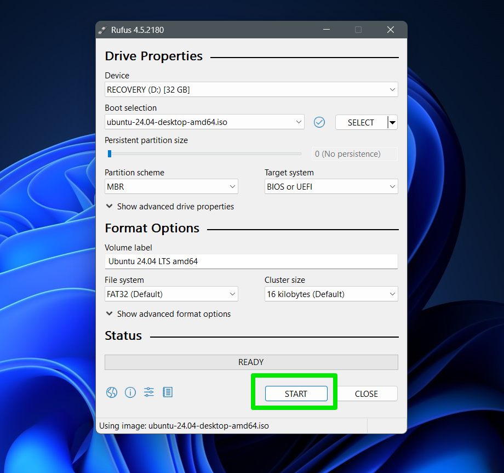Image resolution: width=504 pixels, height=473 pixels.
Task: Click the READY status progress bar
Action: point(251,362)
